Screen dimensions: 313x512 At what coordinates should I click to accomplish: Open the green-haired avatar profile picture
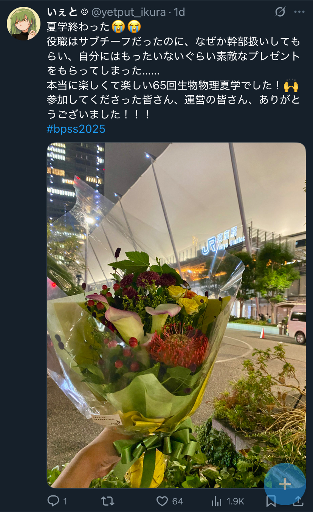click(23, 23)
